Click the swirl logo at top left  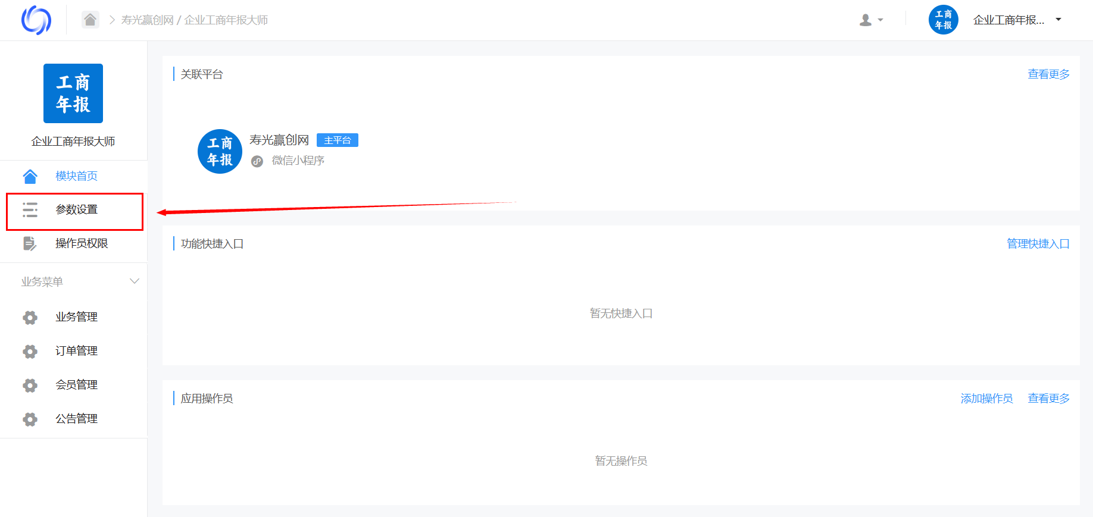pyautogui.click(x=36, y=20)
